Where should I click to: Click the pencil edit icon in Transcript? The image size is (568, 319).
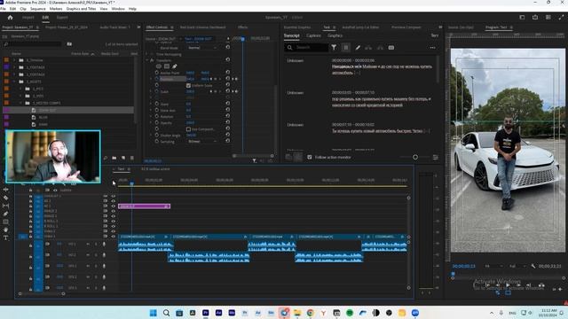358,47
